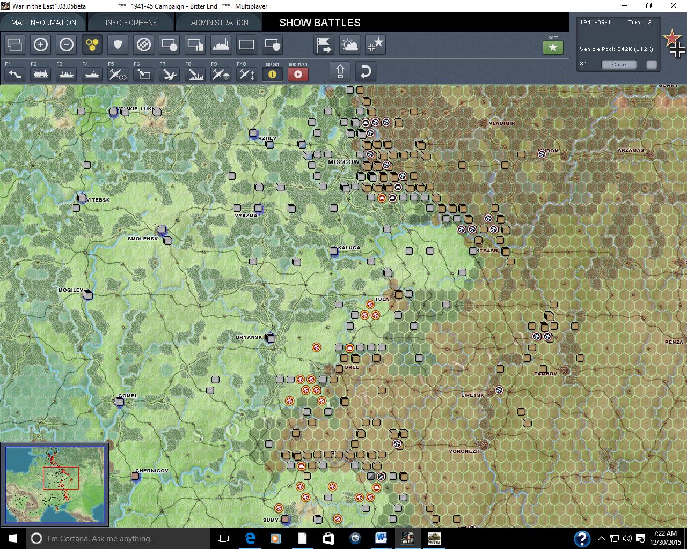Click the blue help question mark icon
Image resolution: width=687 pixels, height=549 pixels.
582,538
